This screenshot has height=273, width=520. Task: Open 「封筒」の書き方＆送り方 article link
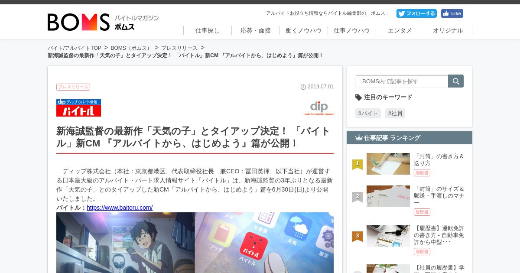click(x=439, y=159)
